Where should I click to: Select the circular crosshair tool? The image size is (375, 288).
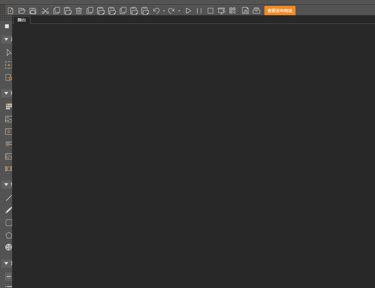[9, 247]
